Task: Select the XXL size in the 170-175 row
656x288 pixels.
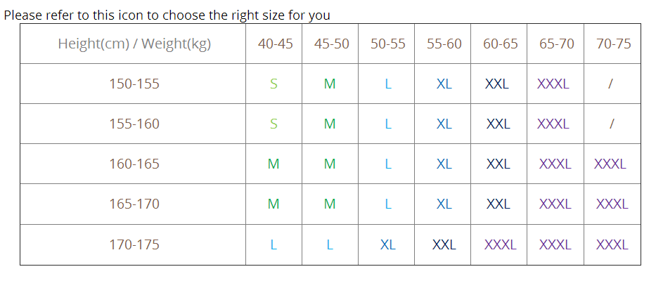Action: coord(444,244)
